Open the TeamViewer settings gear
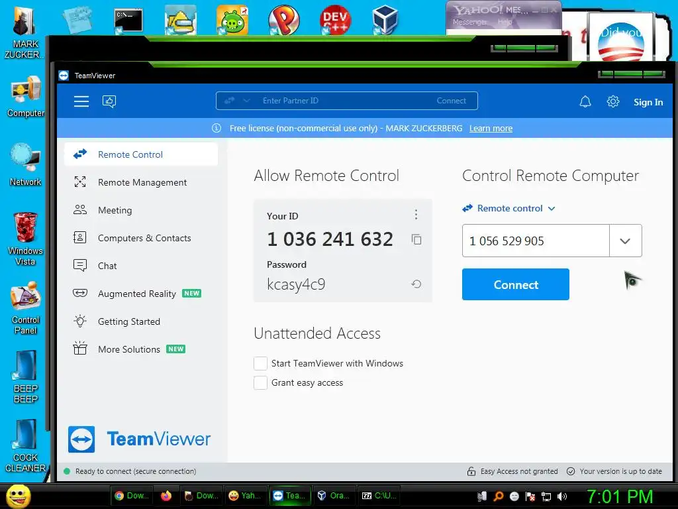678x509 pixels. coord(612,101)
